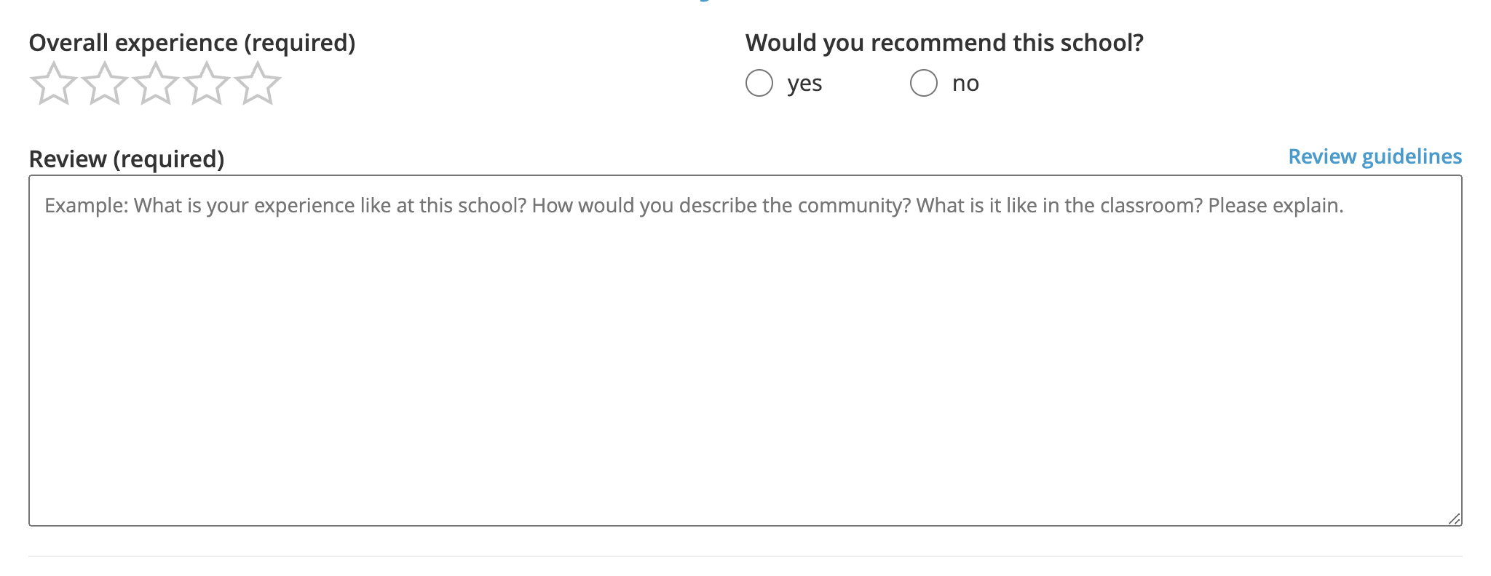The image size is (1491, 576).
Task: Rate the school five stars
Action: pyautogui.click(x=258, y=84)
